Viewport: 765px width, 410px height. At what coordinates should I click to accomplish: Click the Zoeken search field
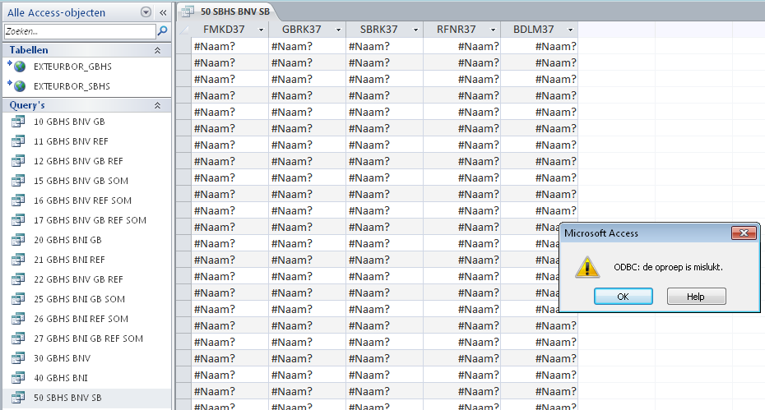[x=80, y=31]
